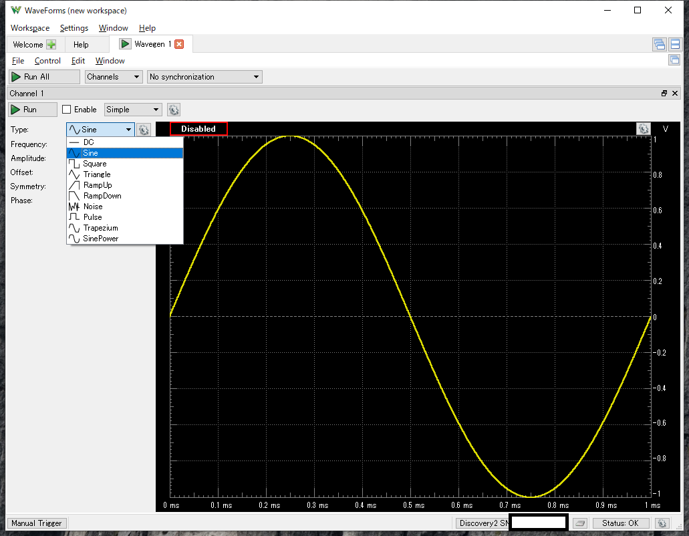
Task: Toggle the Enable checkbox for Channel 1
Action: tap(67, 110)
